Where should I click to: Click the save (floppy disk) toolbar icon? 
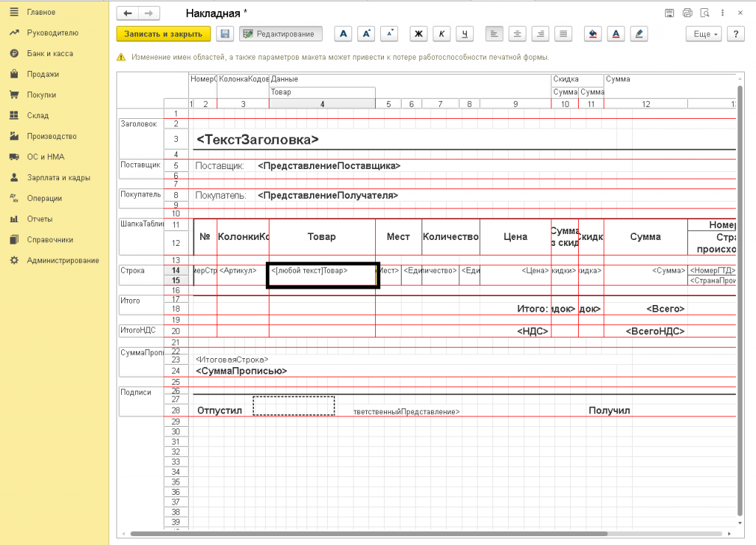224,34
